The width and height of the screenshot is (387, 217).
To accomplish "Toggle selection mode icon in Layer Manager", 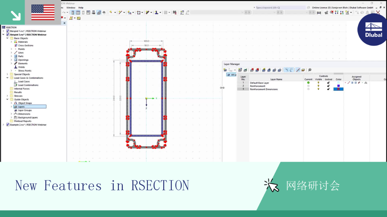I will [x=286, y=70].
